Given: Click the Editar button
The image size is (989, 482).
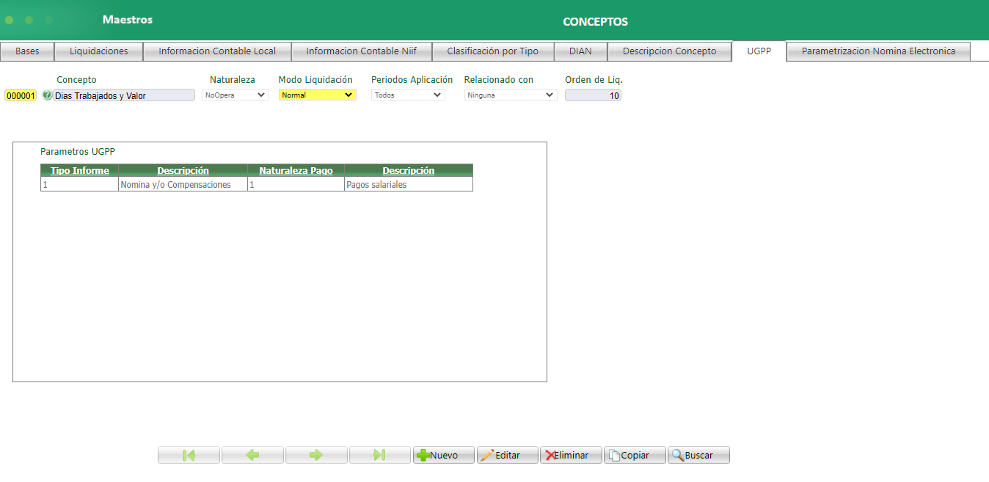Looking at the screenshot, I should [508, 455].
